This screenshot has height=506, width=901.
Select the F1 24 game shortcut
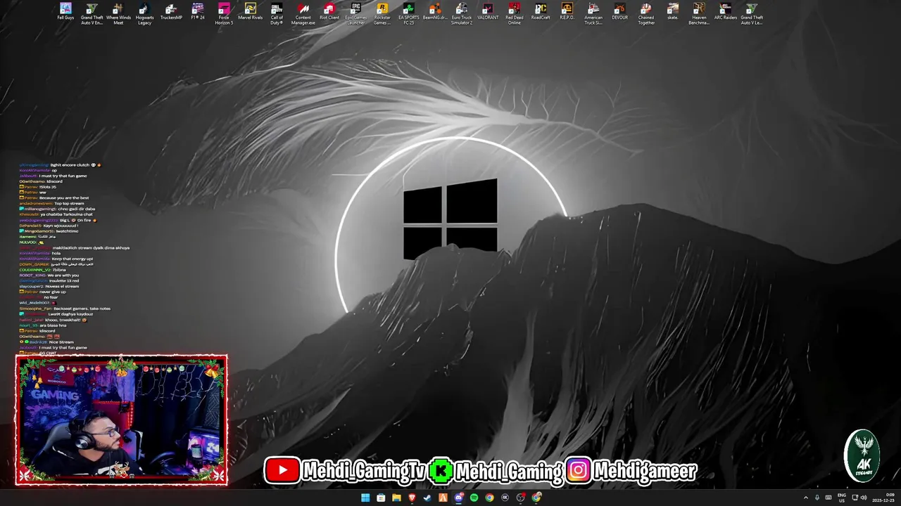tap(198, 12)
